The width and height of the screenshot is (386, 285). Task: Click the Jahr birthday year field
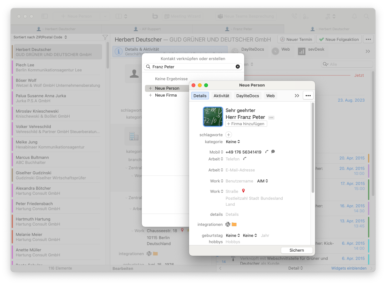[x=265, y=236]
